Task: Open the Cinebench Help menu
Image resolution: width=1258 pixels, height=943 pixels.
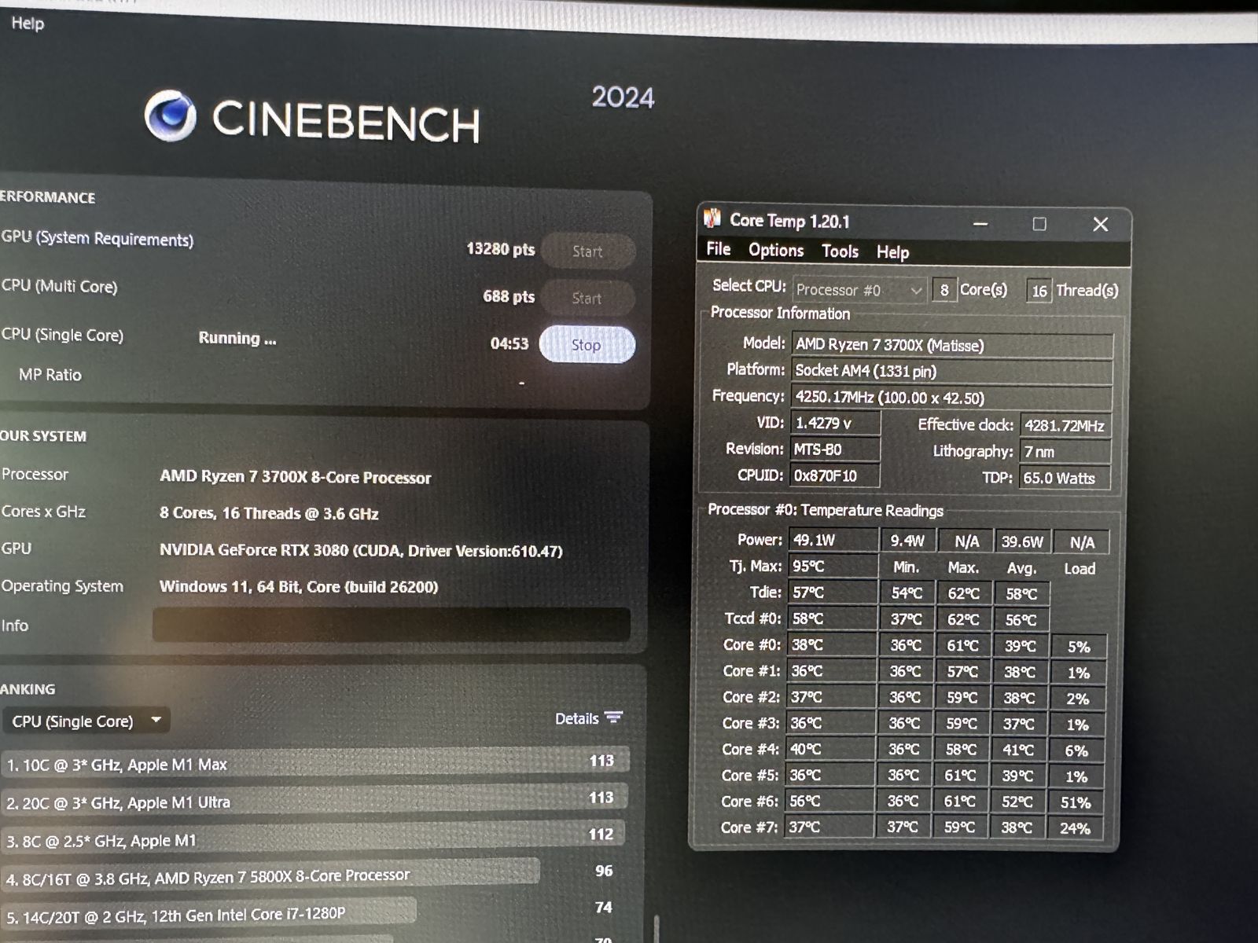Action: click(x=28, y=23)
